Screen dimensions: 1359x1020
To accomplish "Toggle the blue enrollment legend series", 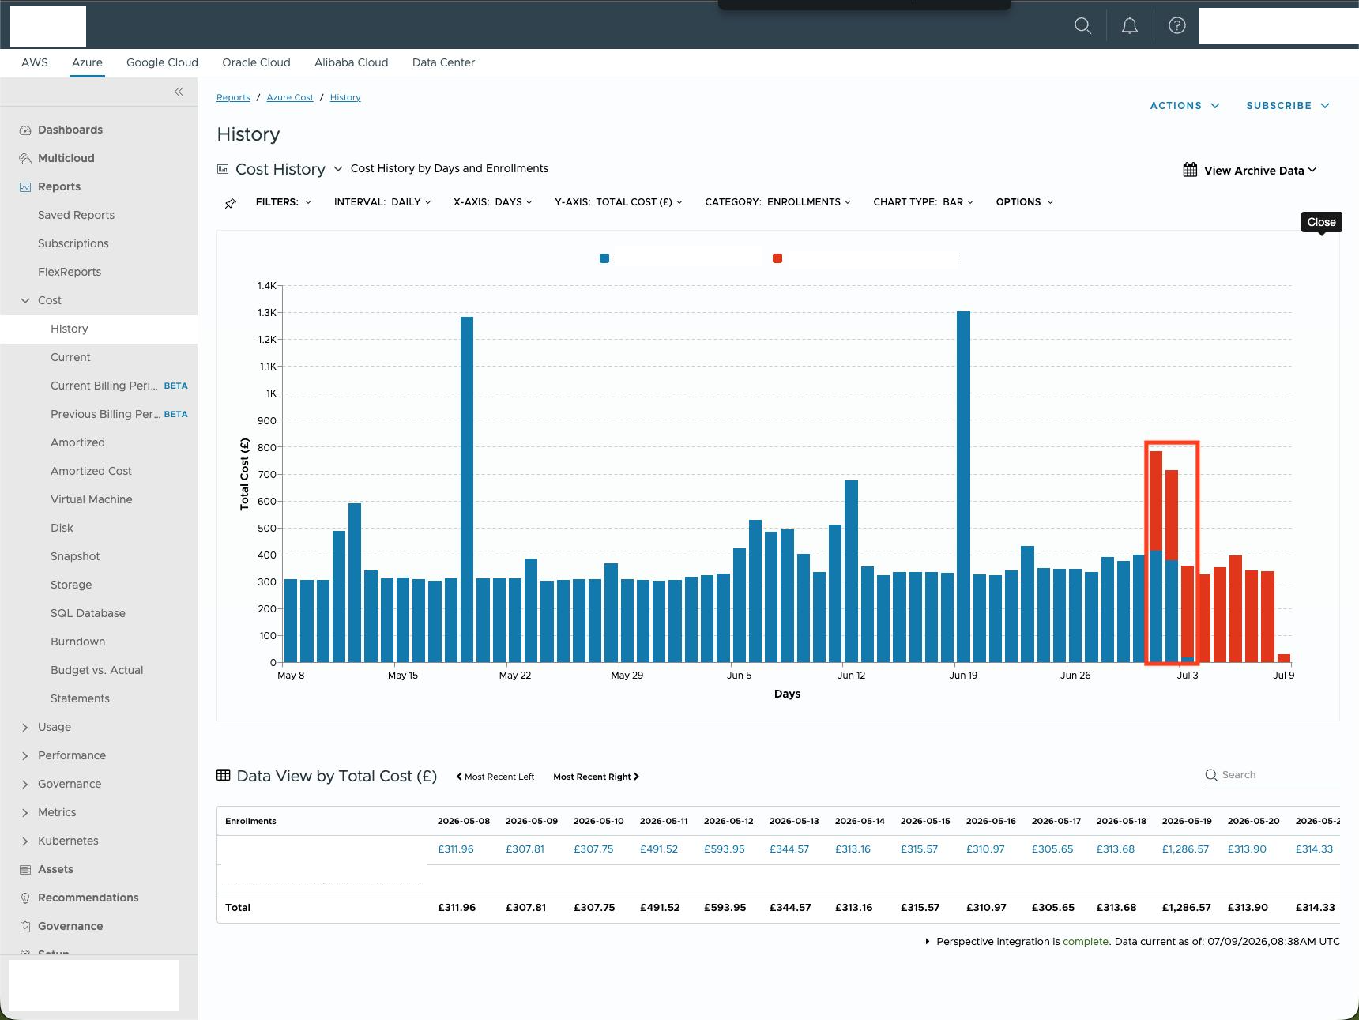I will [x=604, y=258].
